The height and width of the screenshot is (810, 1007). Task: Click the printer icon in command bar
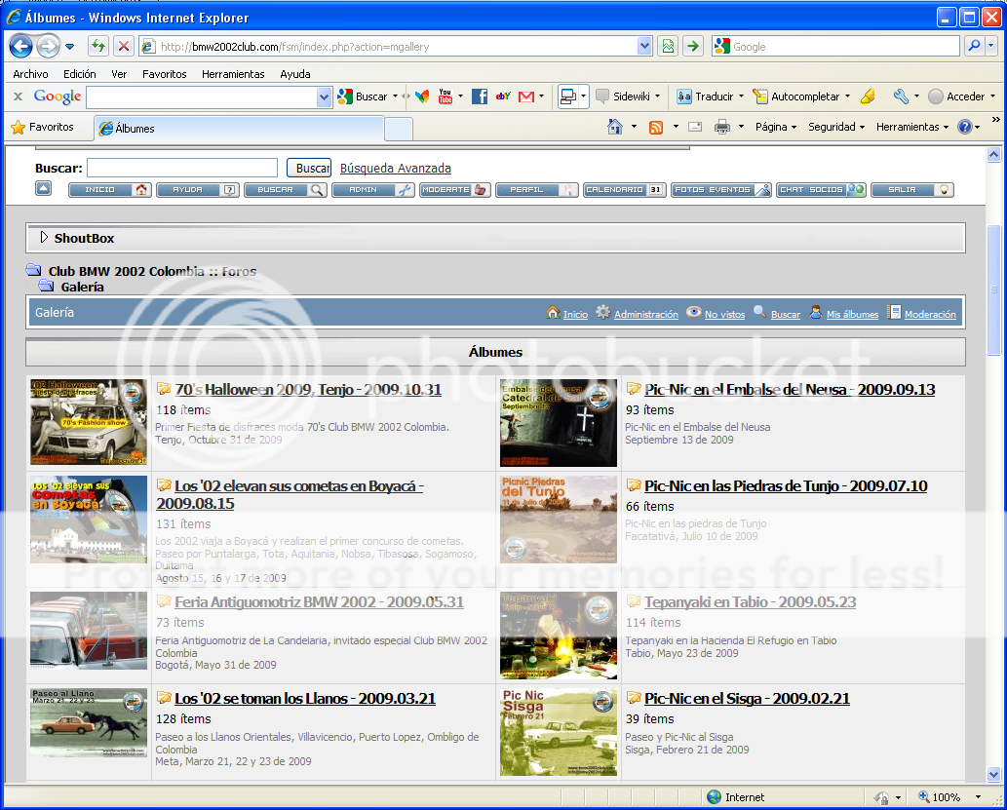point(722,127)
